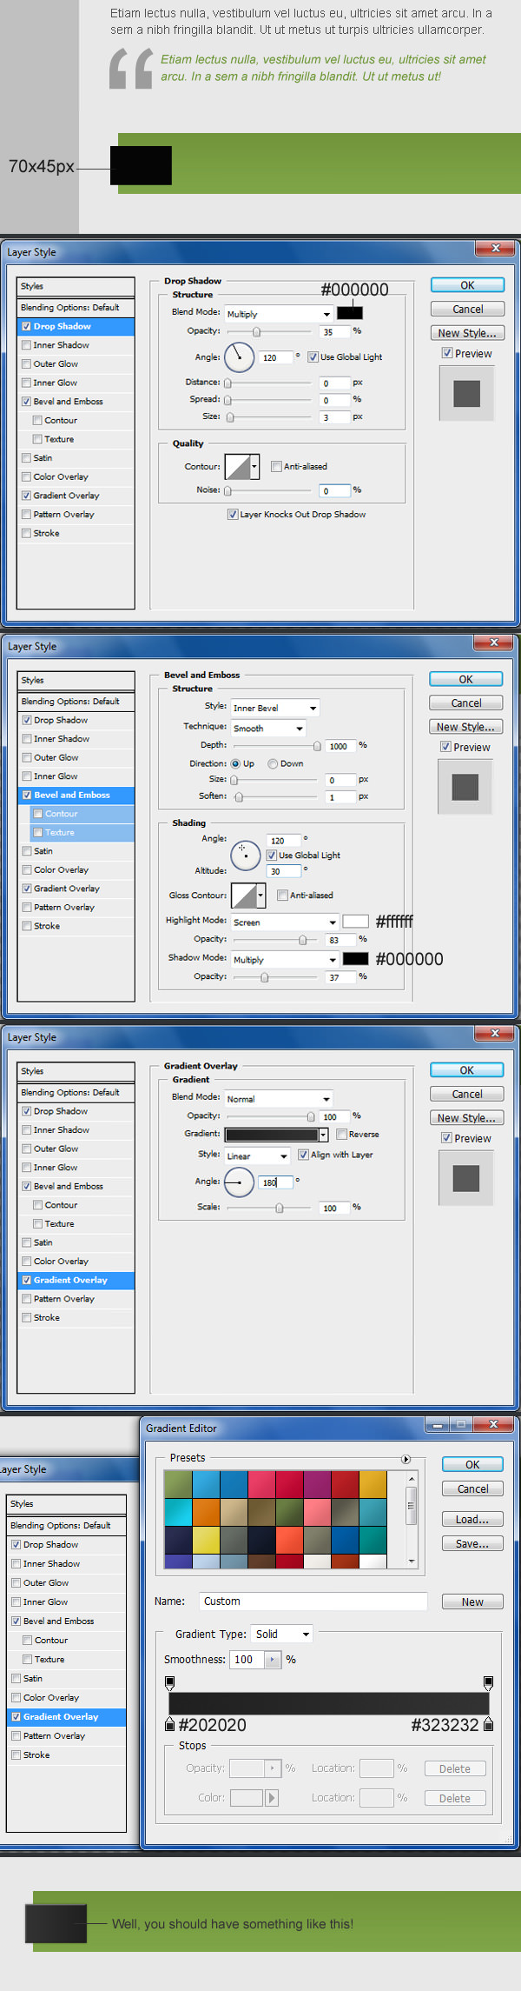Select the #323232 color stop below gradient bar

[x=488, y=1724]
